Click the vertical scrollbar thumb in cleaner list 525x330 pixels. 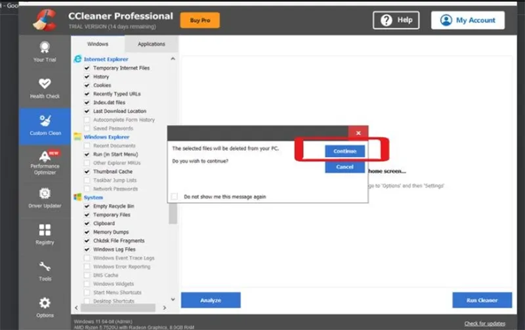(173, 213)
